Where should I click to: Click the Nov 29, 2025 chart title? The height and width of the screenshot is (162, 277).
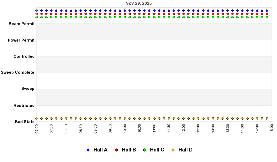tap(138, 4)
